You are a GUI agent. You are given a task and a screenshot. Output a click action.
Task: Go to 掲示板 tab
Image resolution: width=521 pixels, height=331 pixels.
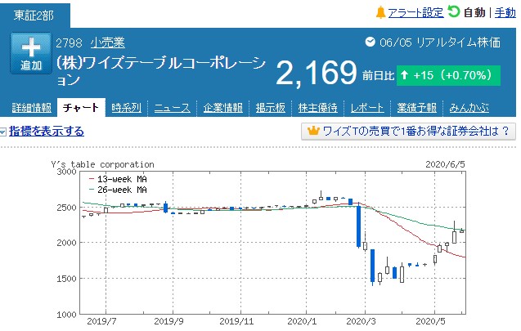pyautogui.click(x=271, y=108)
